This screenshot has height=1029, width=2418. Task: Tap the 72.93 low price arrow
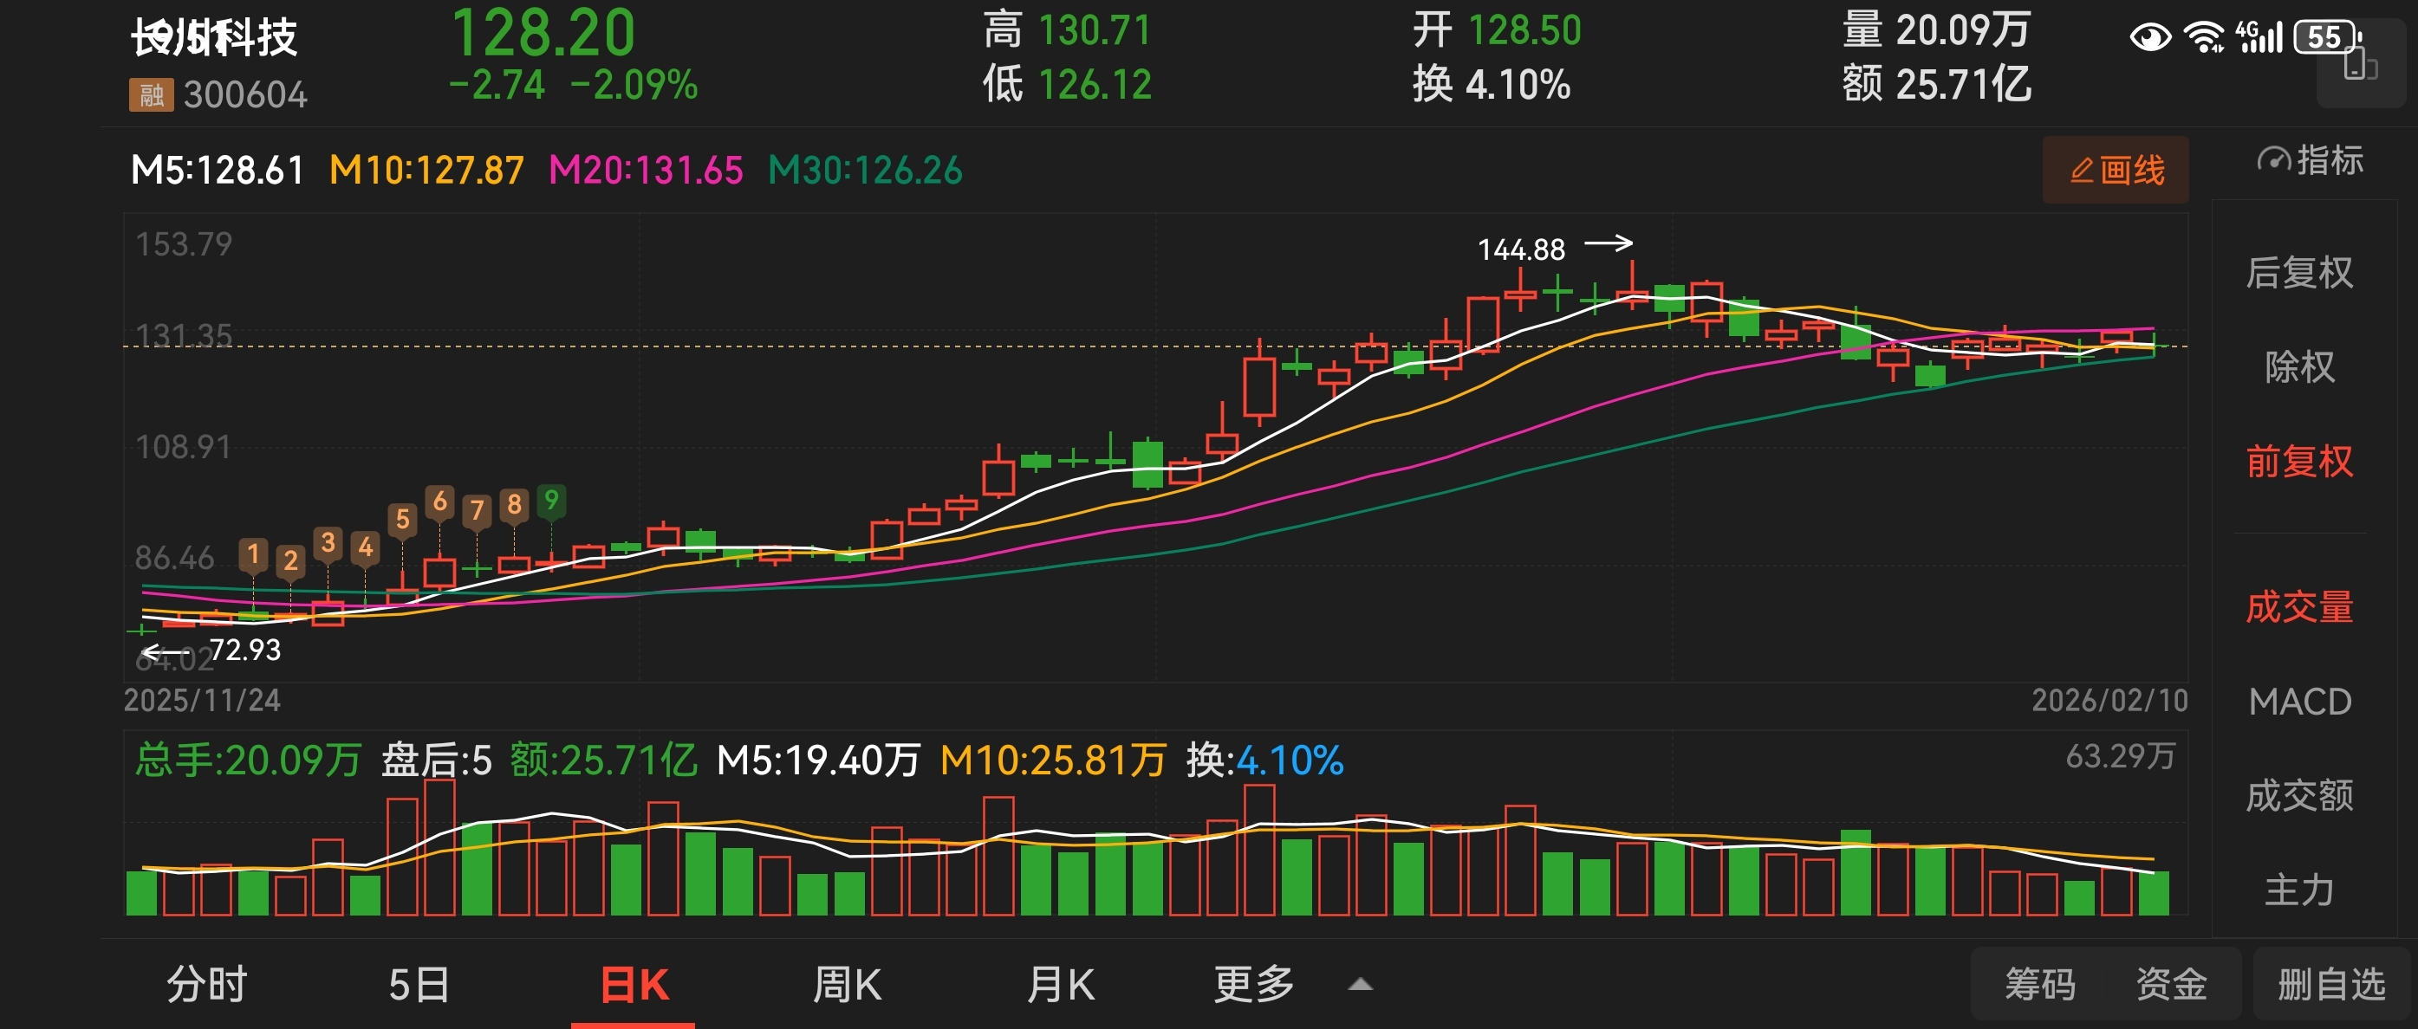[x=165, y=651]
